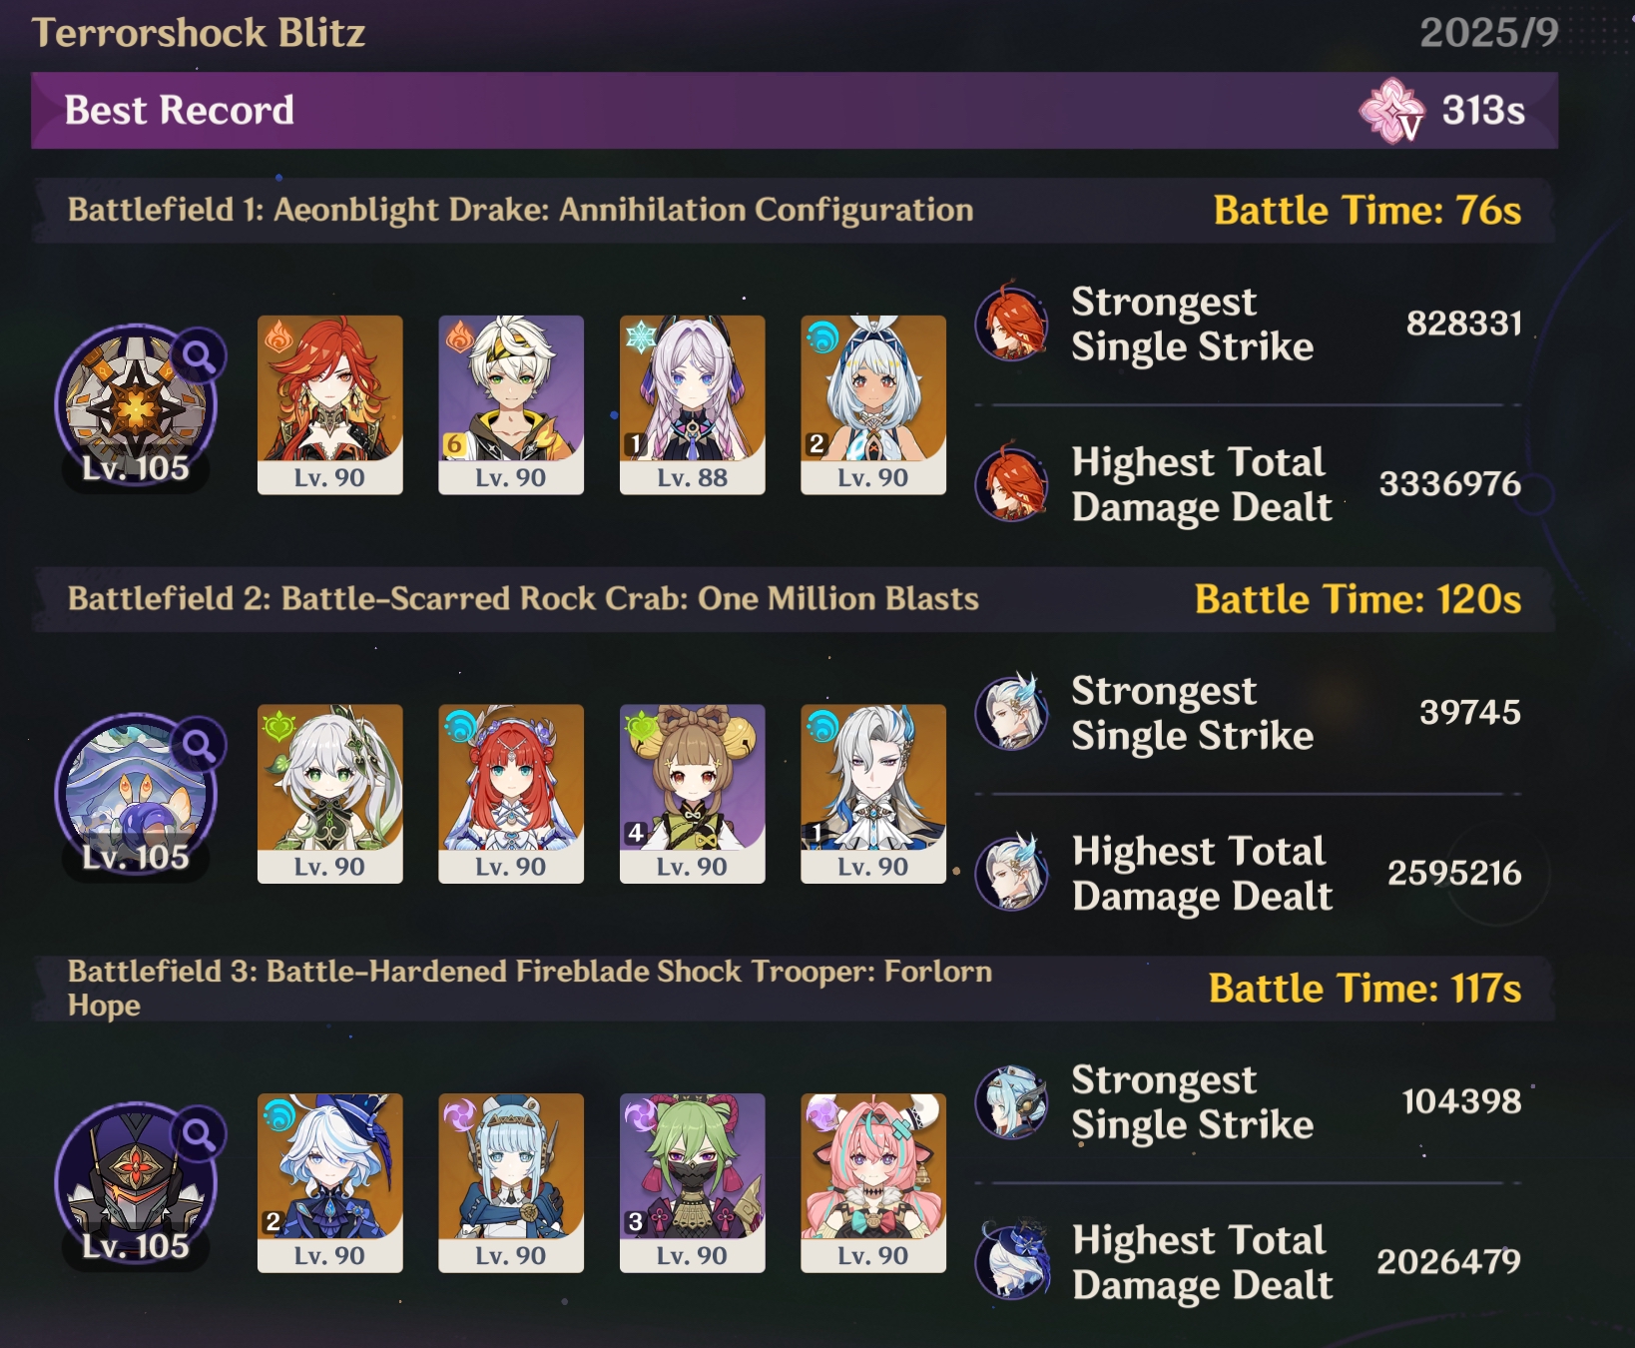Inspect the Fireblade Shock Trooper magnifier icon
The height and width of the screenshot is (1348, 1635).
(x=198, y=1134)
